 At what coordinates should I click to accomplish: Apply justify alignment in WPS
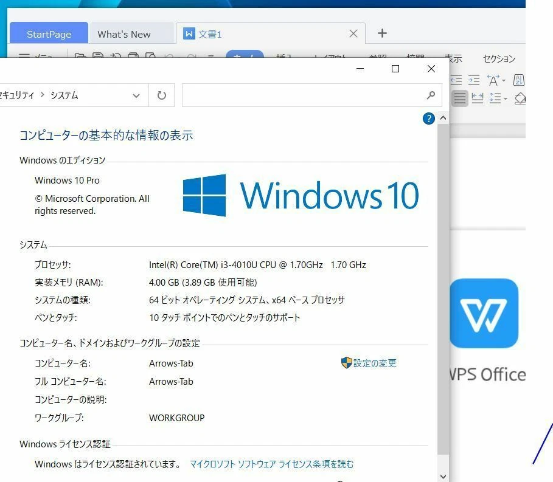[x=459, y=98]
